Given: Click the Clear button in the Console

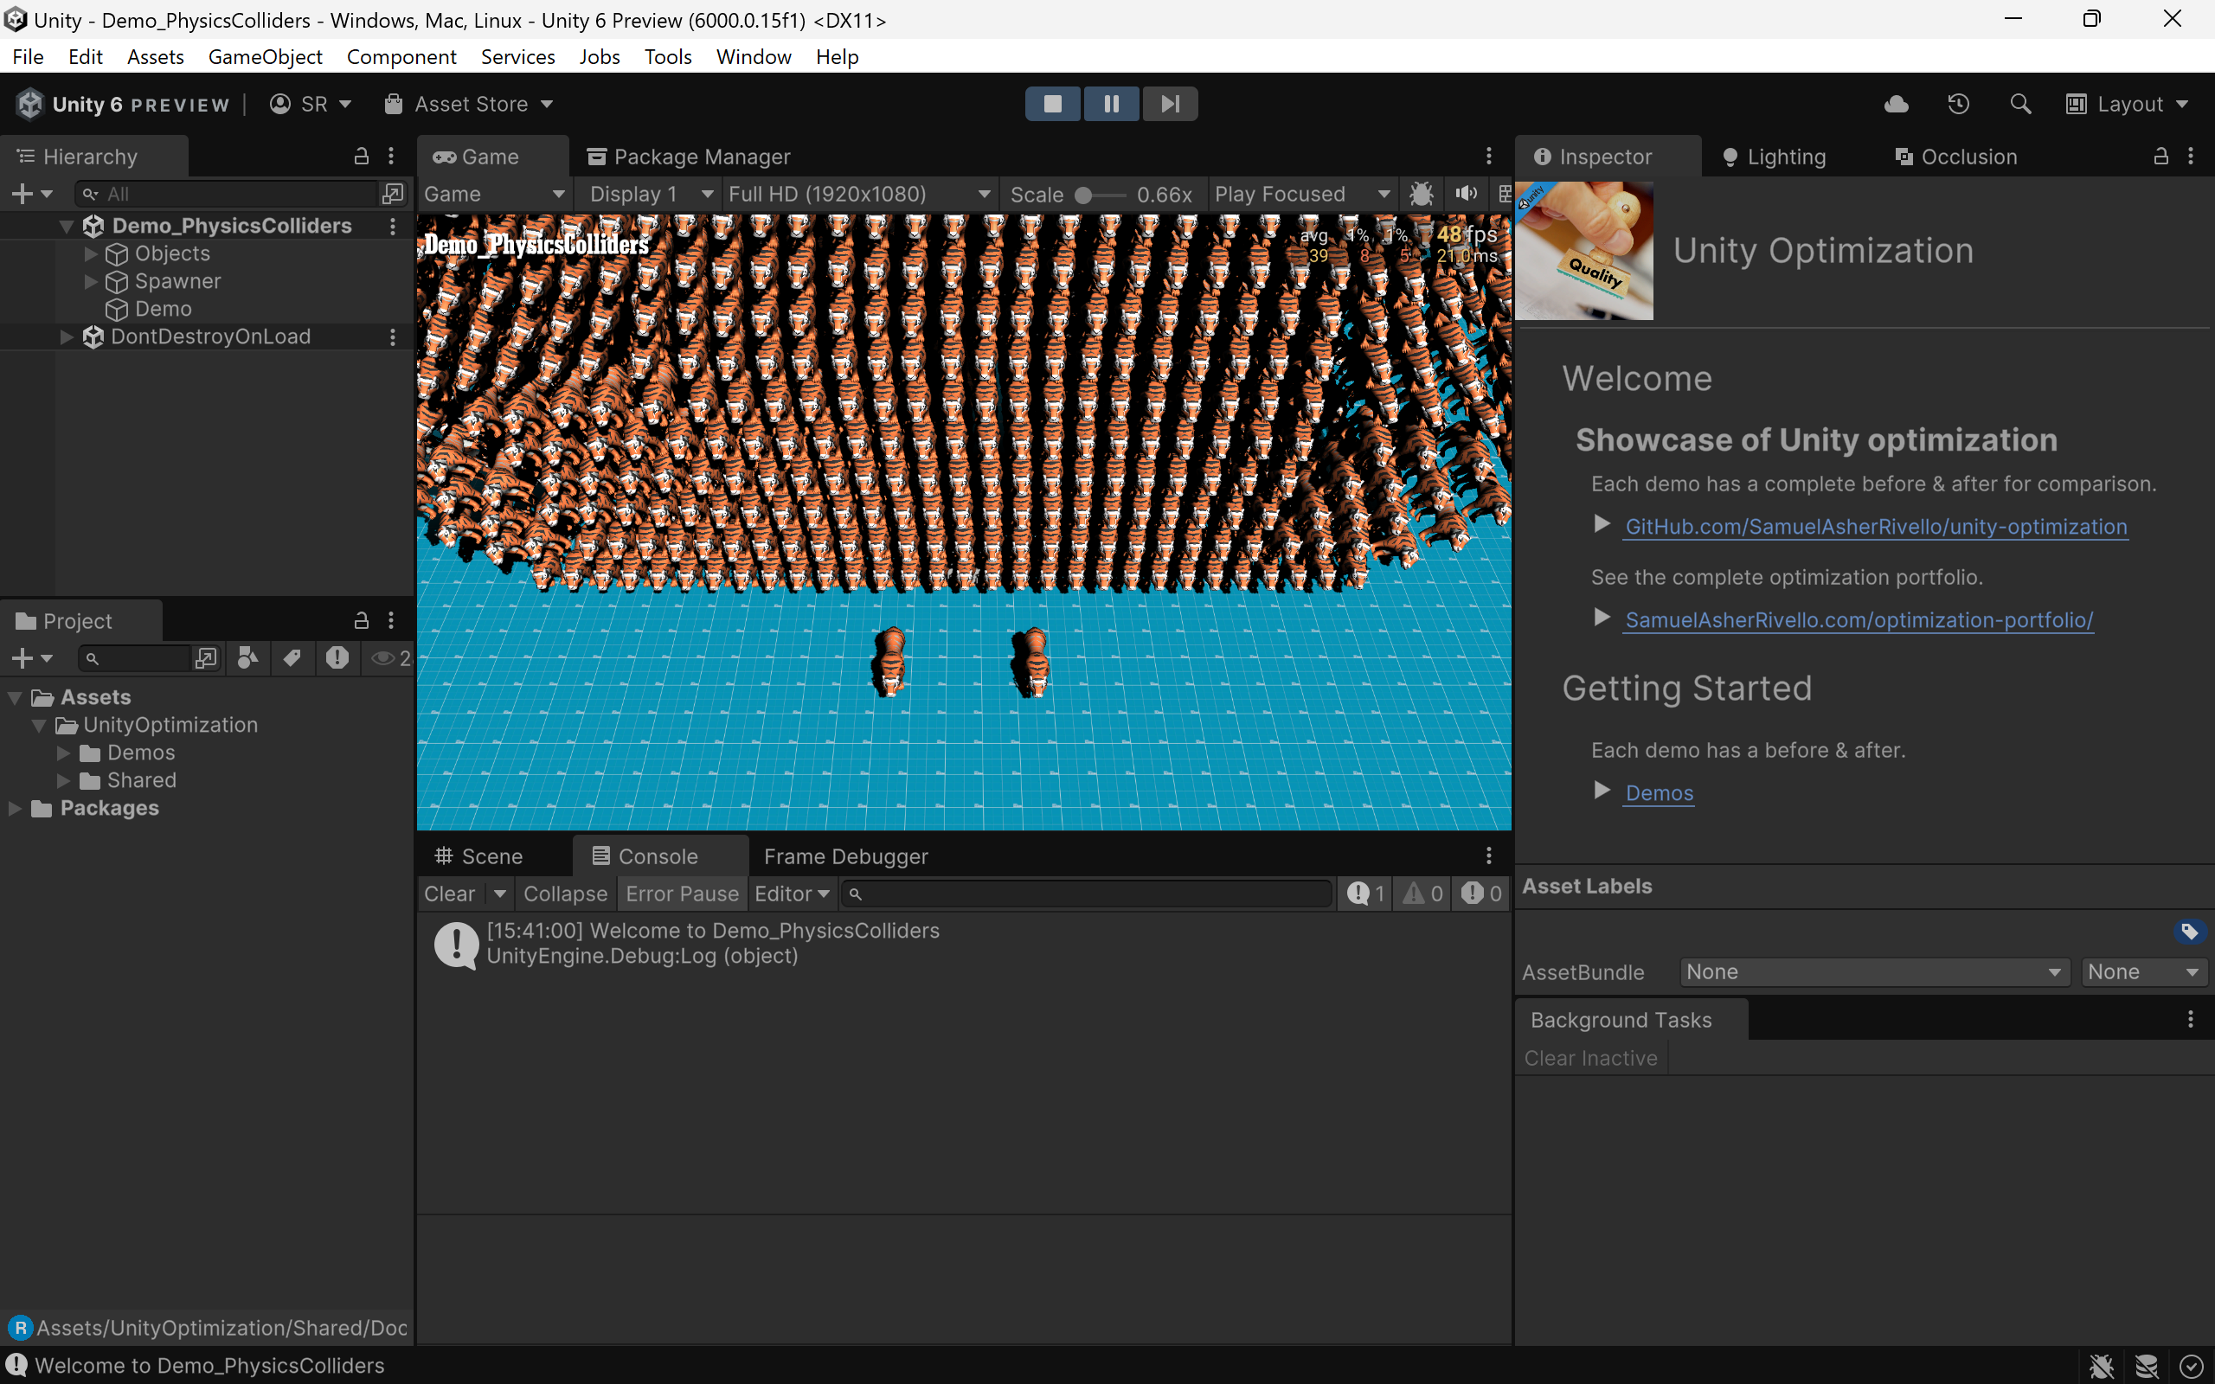Looking at the screenshot, I should tap(449, 894).
